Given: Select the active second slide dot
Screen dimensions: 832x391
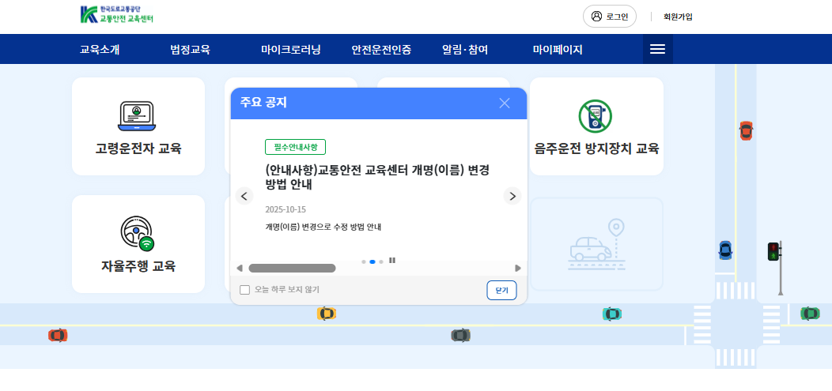Looking at the screenshot, I should pos(373,261).
